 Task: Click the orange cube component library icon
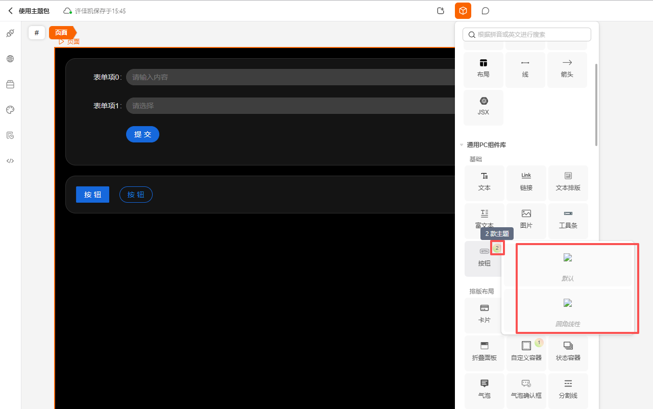(463, 11)
